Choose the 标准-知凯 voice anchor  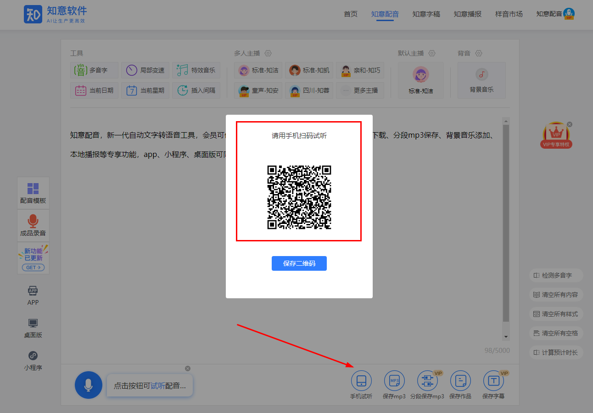click(309, 70)
